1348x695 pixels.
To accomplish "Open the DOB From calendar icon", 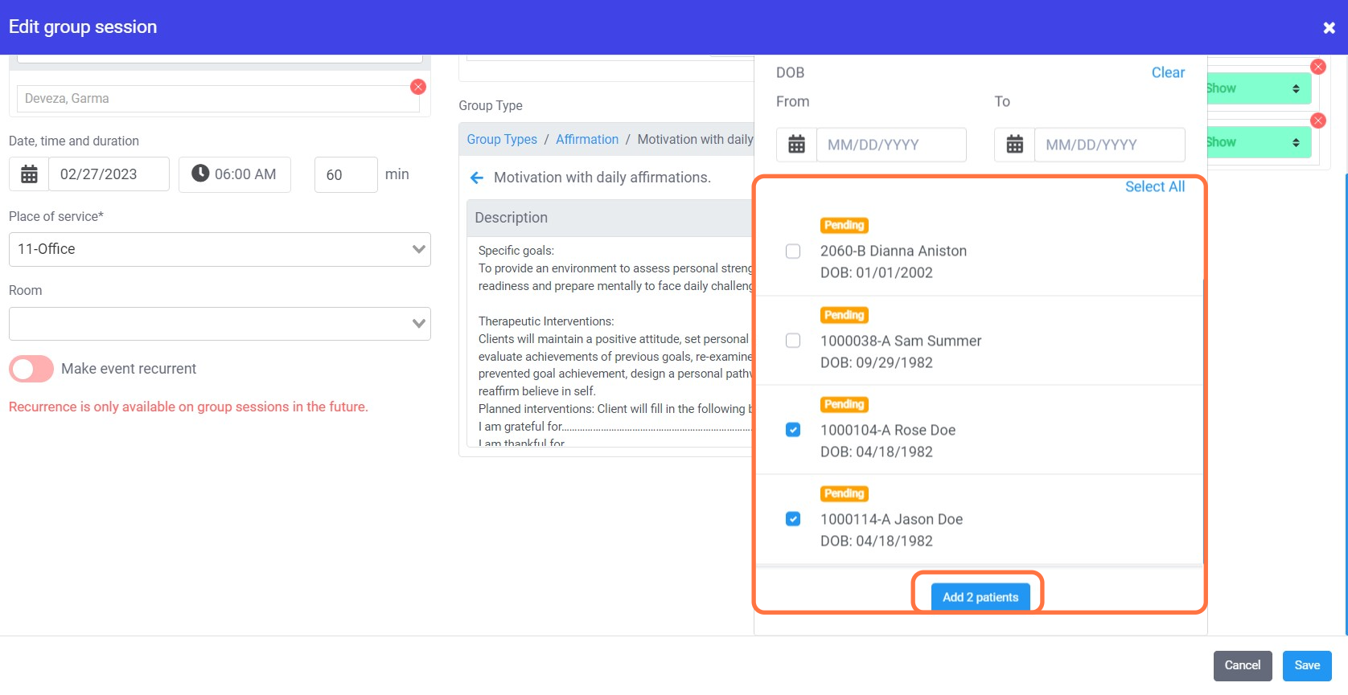I will point(796,145).
